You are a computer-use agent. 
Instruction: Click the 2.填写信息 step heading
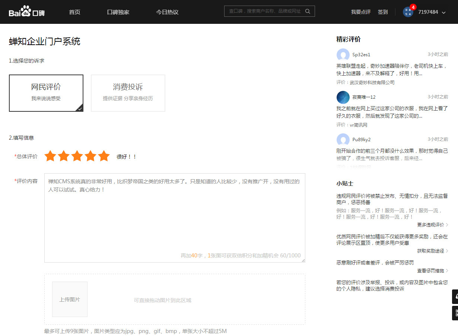(21, 138)
